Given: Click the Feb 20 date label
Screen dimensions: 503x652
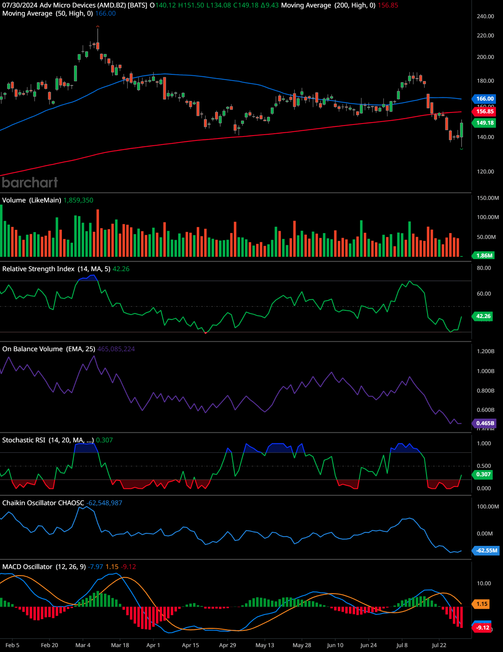Looking at the screenshot, I should 50,645.
